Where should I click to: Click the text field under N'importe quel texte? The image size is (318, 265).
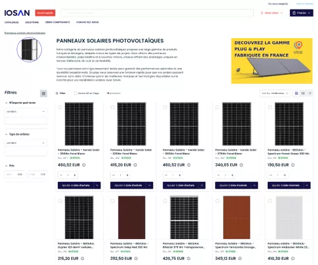tap(25, 121)
